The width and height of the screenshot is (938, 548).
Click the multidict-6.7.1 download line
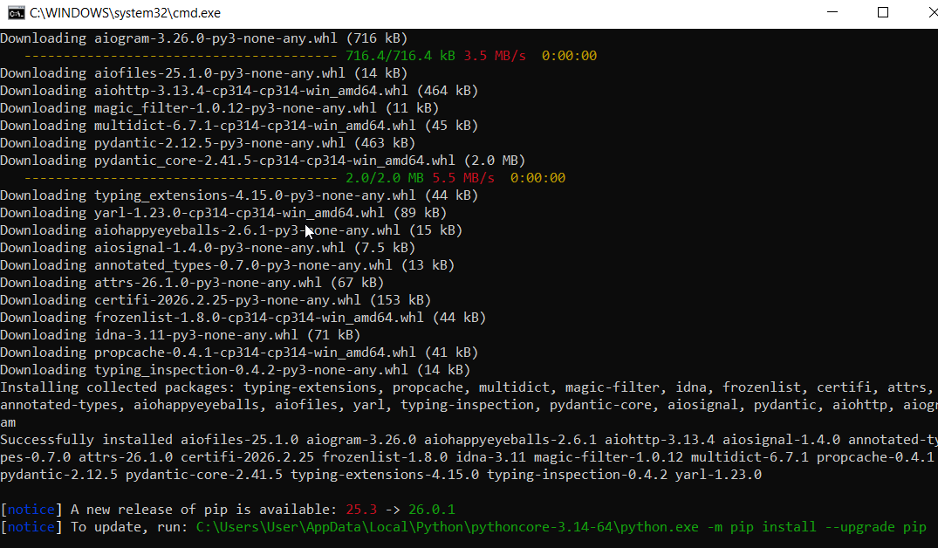239,125
